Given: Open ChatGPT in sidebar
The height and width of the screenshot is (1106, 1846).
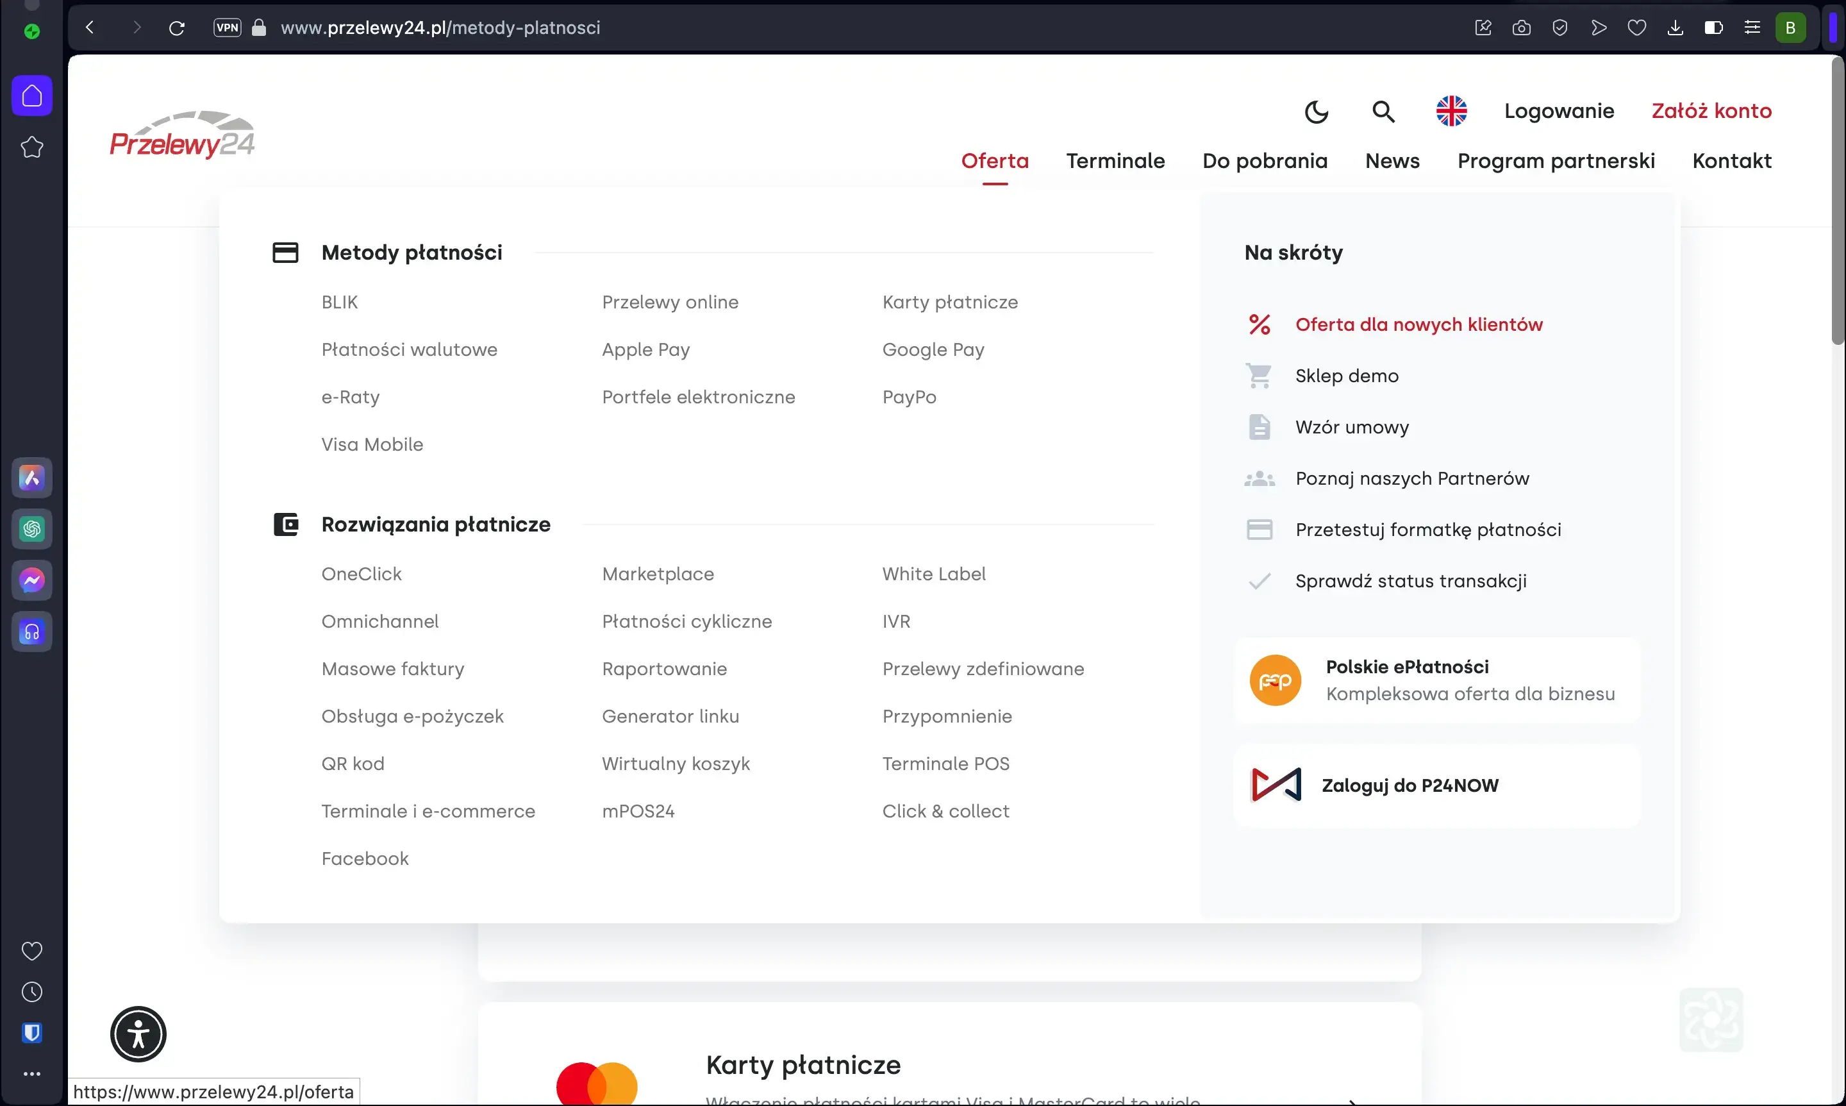Looking at the screenshot, I should [x=32, y=529].
